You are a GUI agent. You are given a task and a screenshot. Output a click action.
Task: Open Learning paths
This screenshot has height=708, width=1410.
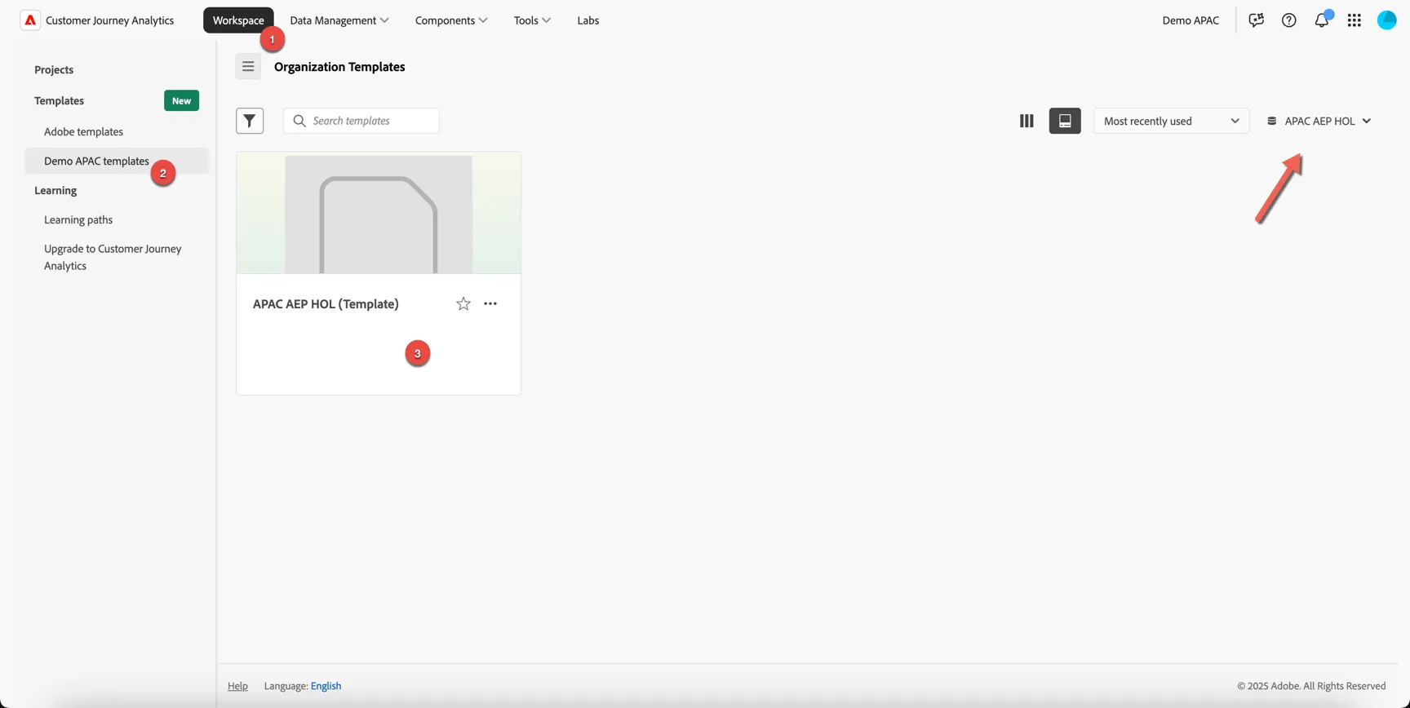click(78, 219)
